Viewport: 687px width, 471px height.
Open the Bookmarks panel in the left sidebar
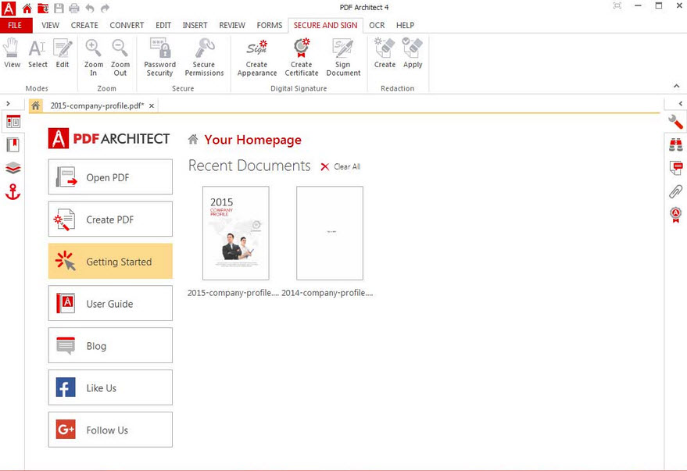[13, 145]
